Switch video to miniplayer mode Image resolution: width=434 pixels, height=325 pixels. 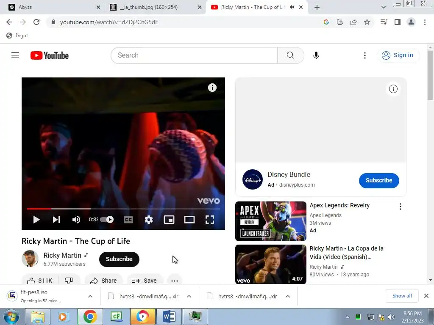tap(169, 220)
